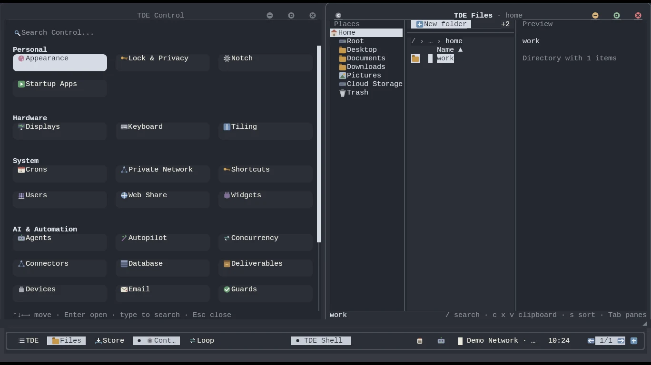Select the TDE Shell taskbar entry
Viewport: 651px width, 365px height.
point(321,341)
